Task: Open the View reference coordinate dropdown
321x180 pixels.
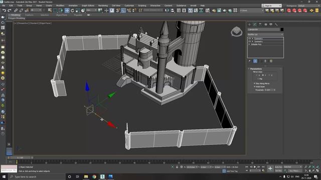Action: pyautogui.click(x=91, y=10)
